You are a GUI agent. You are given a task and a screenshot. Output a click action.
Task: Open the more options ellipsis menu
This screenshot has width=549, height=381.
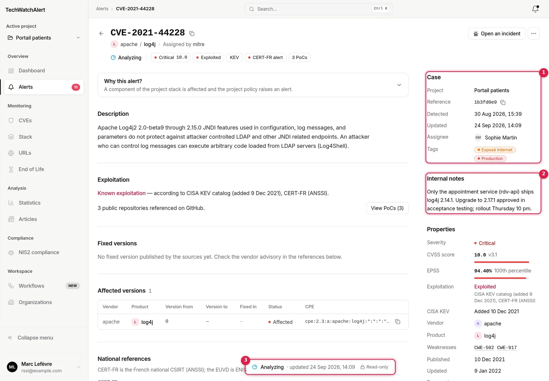pos(534,33)
